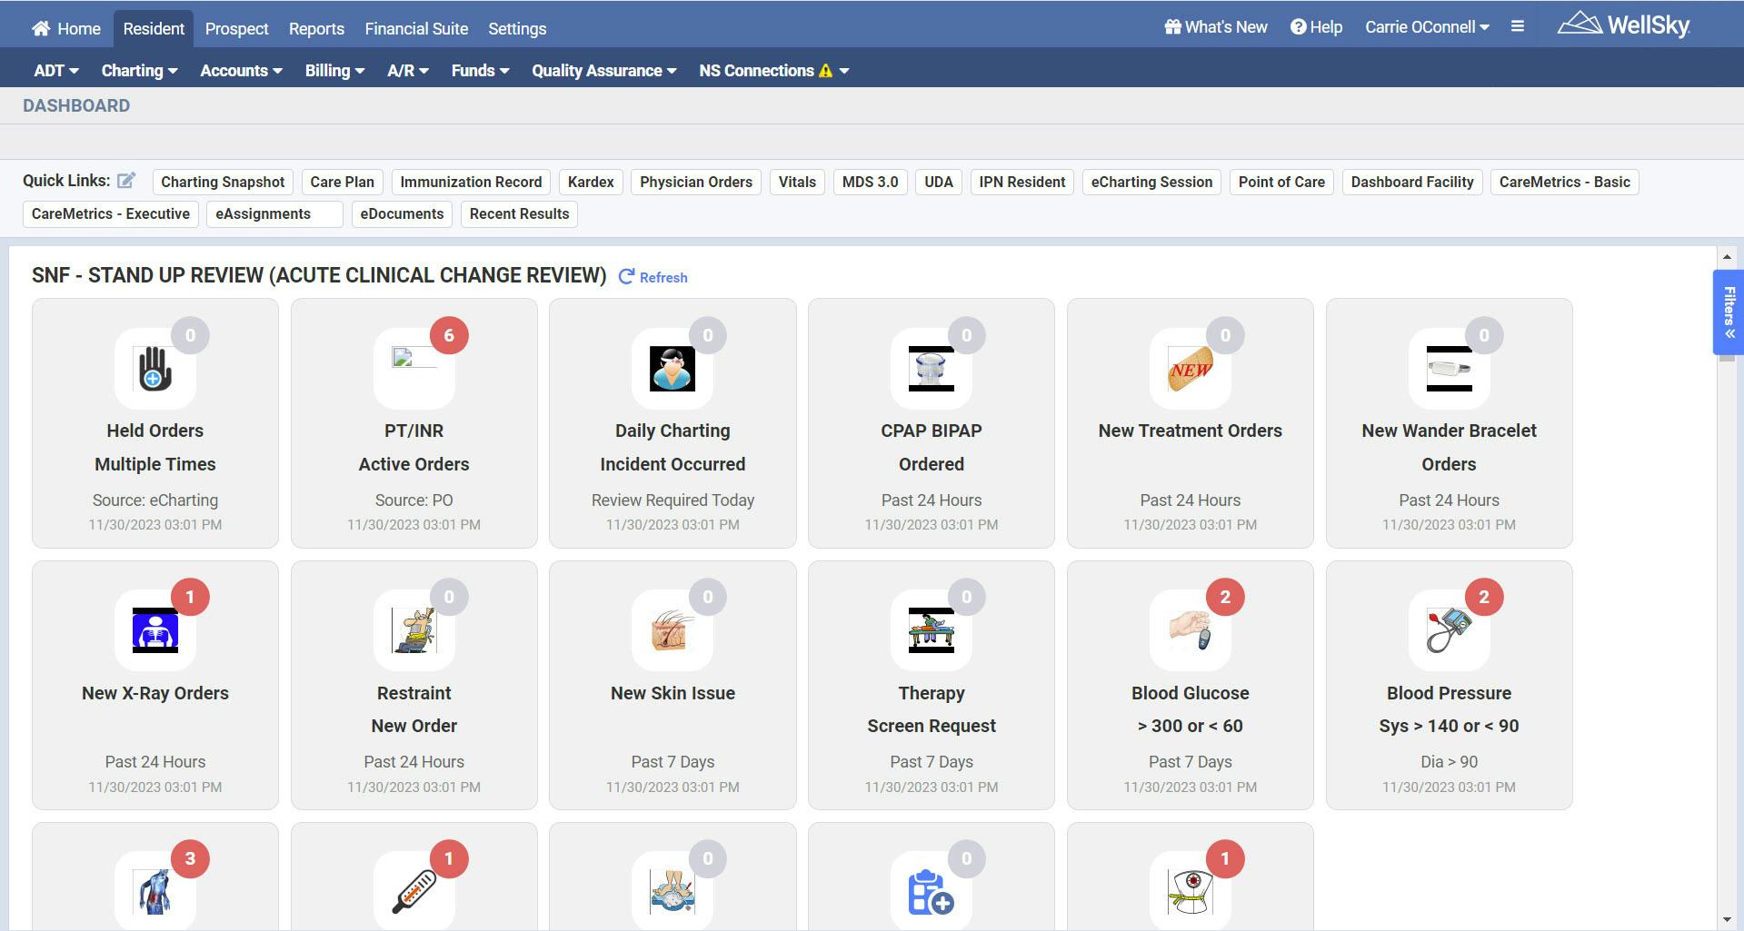Image resolution: width=1744 pixels, height=931 pixels.
Task: Click the Quick Links edit pencil icon
Action: click(x=127, y=179)
